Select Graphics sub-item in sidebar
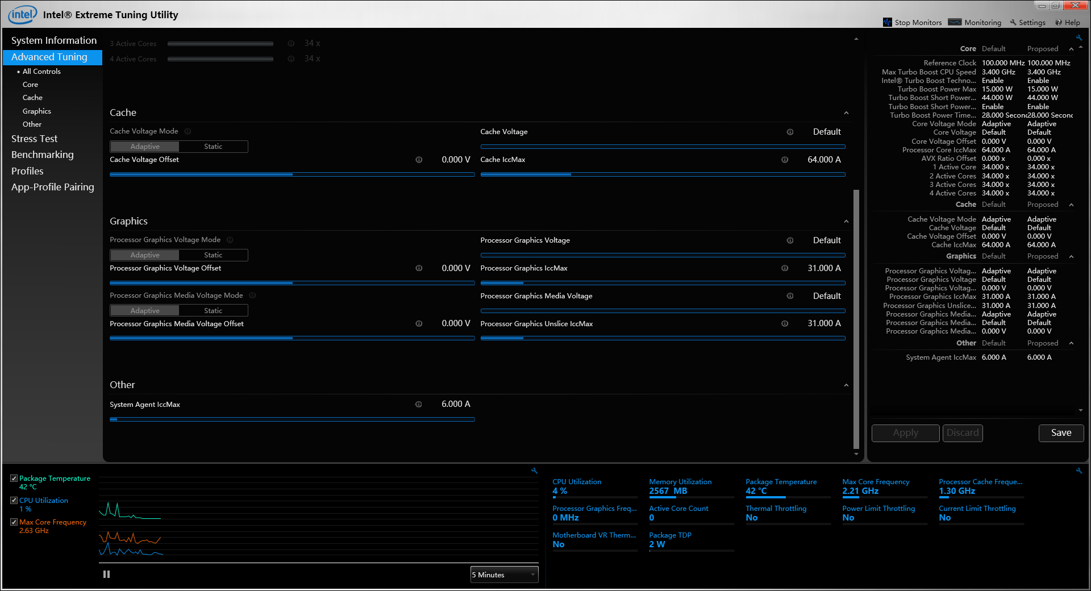The width and height of the screenshot is (1091, 591). click(x=37, y=111)
